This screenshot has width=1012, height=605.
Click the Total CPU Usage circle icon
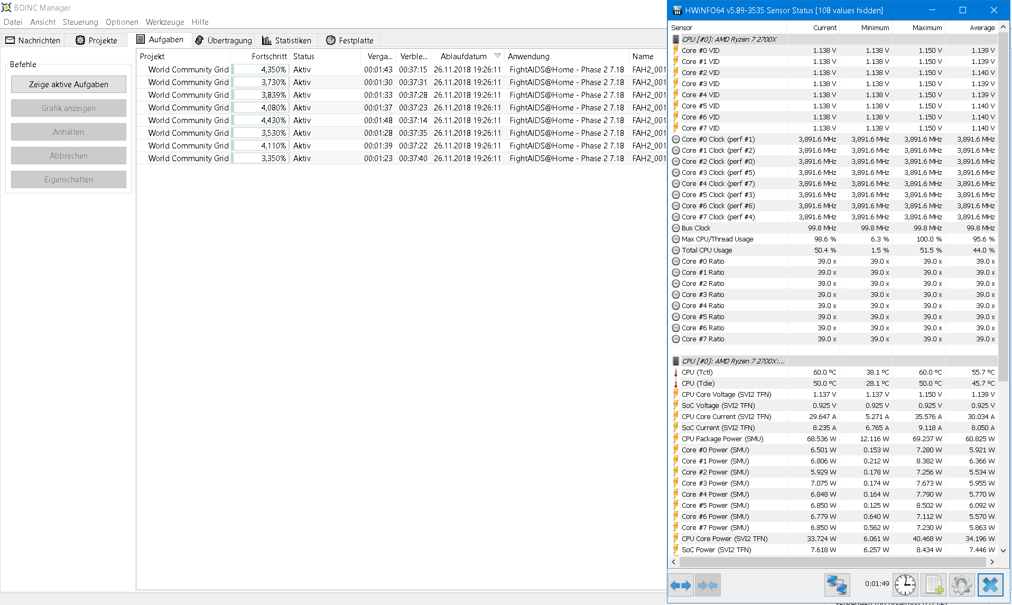pos(675,250)
